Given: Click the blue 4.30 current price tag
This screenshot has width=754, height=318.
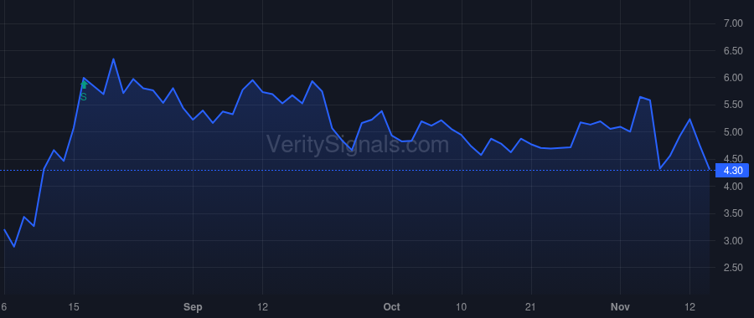Looking at the screenshot, I should coord(732,171).
